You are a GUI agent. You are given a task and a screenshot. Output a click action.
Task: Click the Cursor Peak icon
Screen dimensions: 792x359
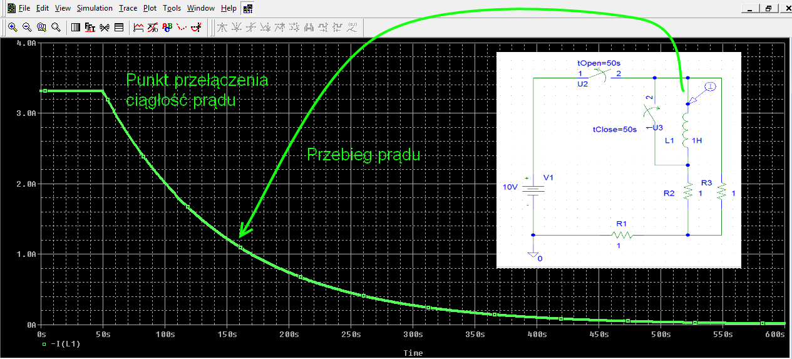pos(222,27)
